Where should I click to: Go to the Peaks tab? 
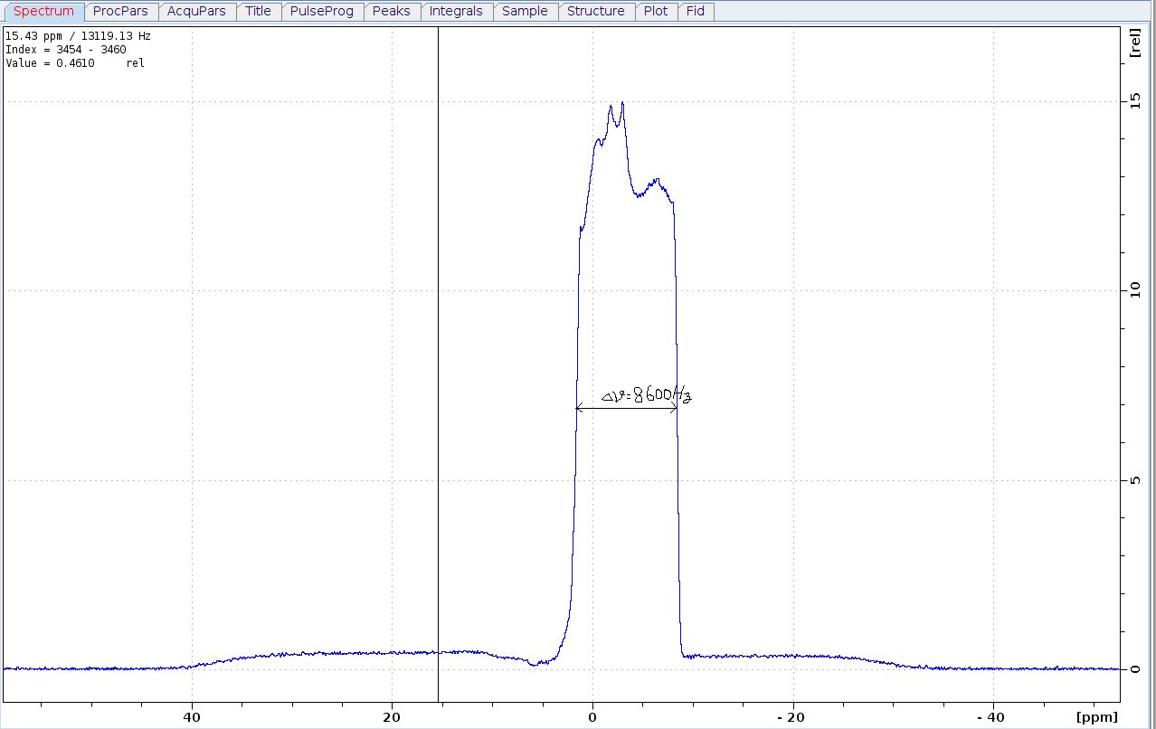click(391, 11)
